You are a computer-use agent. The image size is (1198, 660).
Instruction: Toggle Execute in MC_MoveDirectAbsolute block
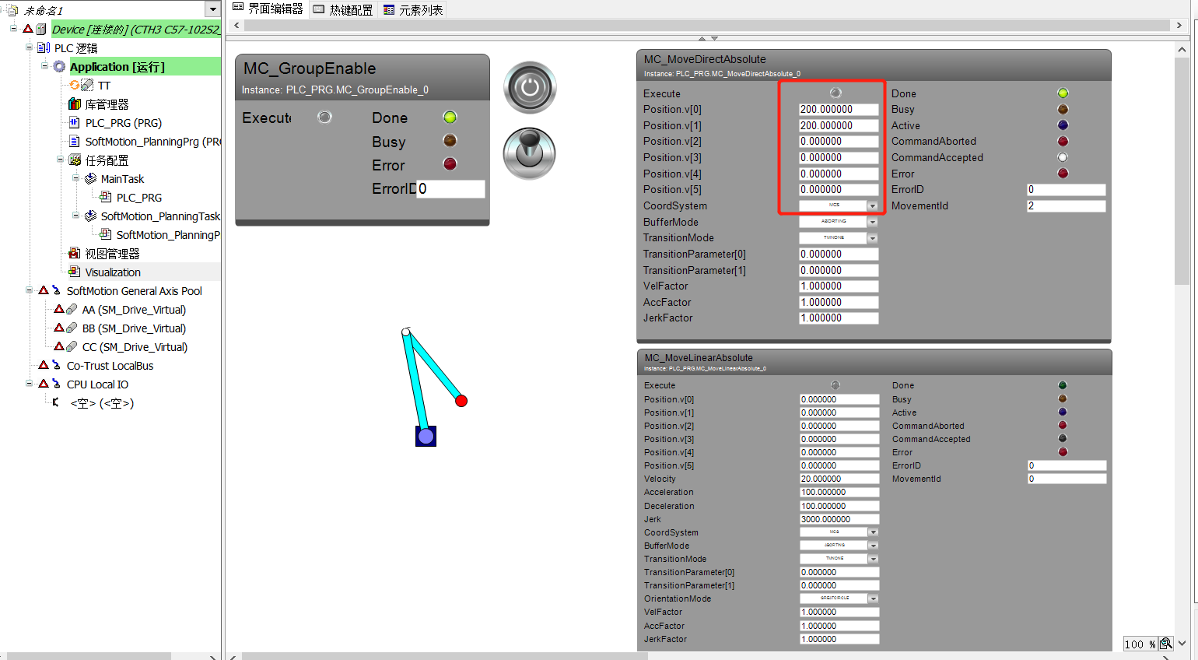pos(835,93)
